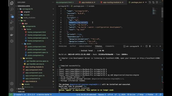The image size is (172, 96).
Task: Kill terminal with trash icon
Action: pyautogui.click(x=150, y=46)
